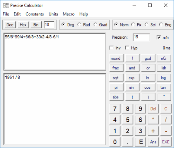Click the nCr combinations button
The image size is (174, 148).
tap(164, 59)
